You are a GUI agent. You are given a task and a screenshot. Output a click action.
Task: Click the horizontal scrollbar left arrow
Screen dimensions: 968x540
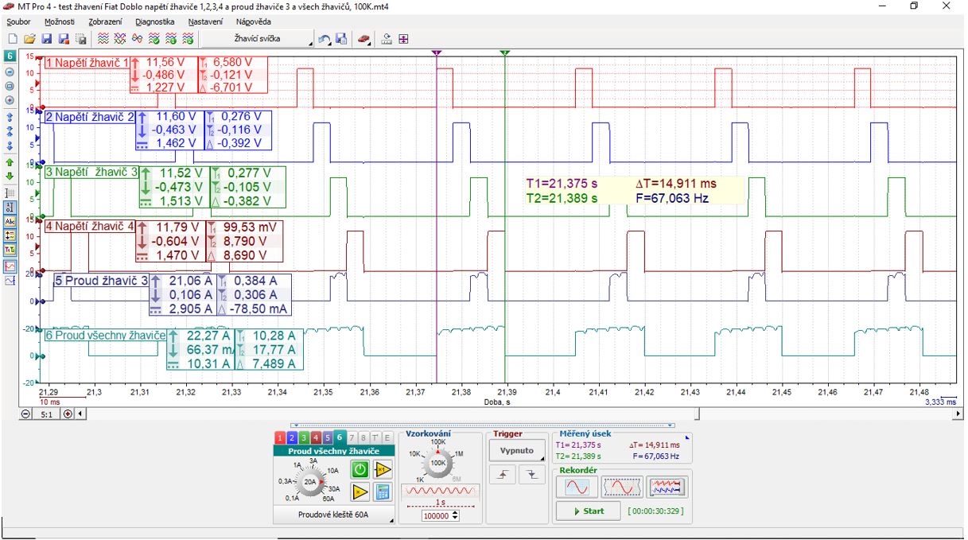click(x=80, y=414)
